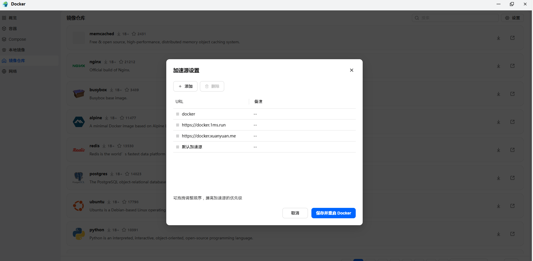Click the drag handle for https://docker.xuanyuan.me
The width and height of the screenshot is (533, 261).
(178, 136)
